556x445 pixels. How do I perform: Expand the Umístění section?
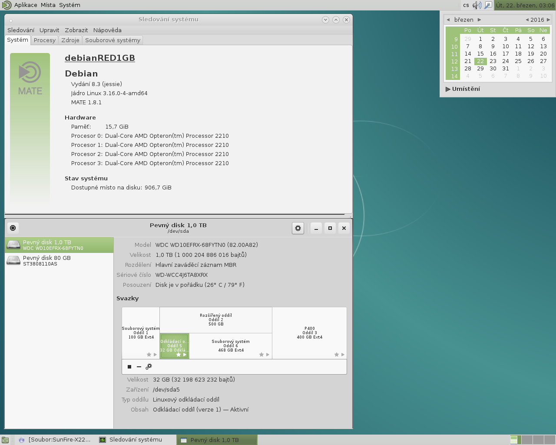point(463,89)
